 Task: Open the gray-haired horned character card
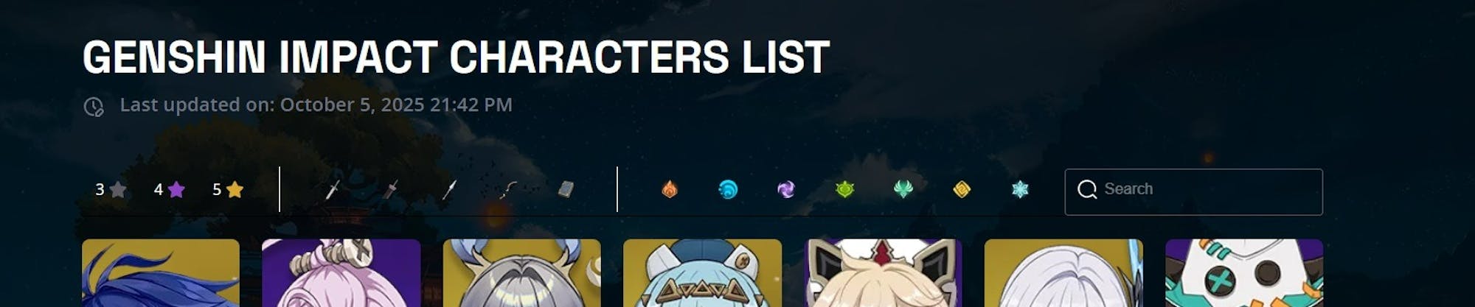522,273
